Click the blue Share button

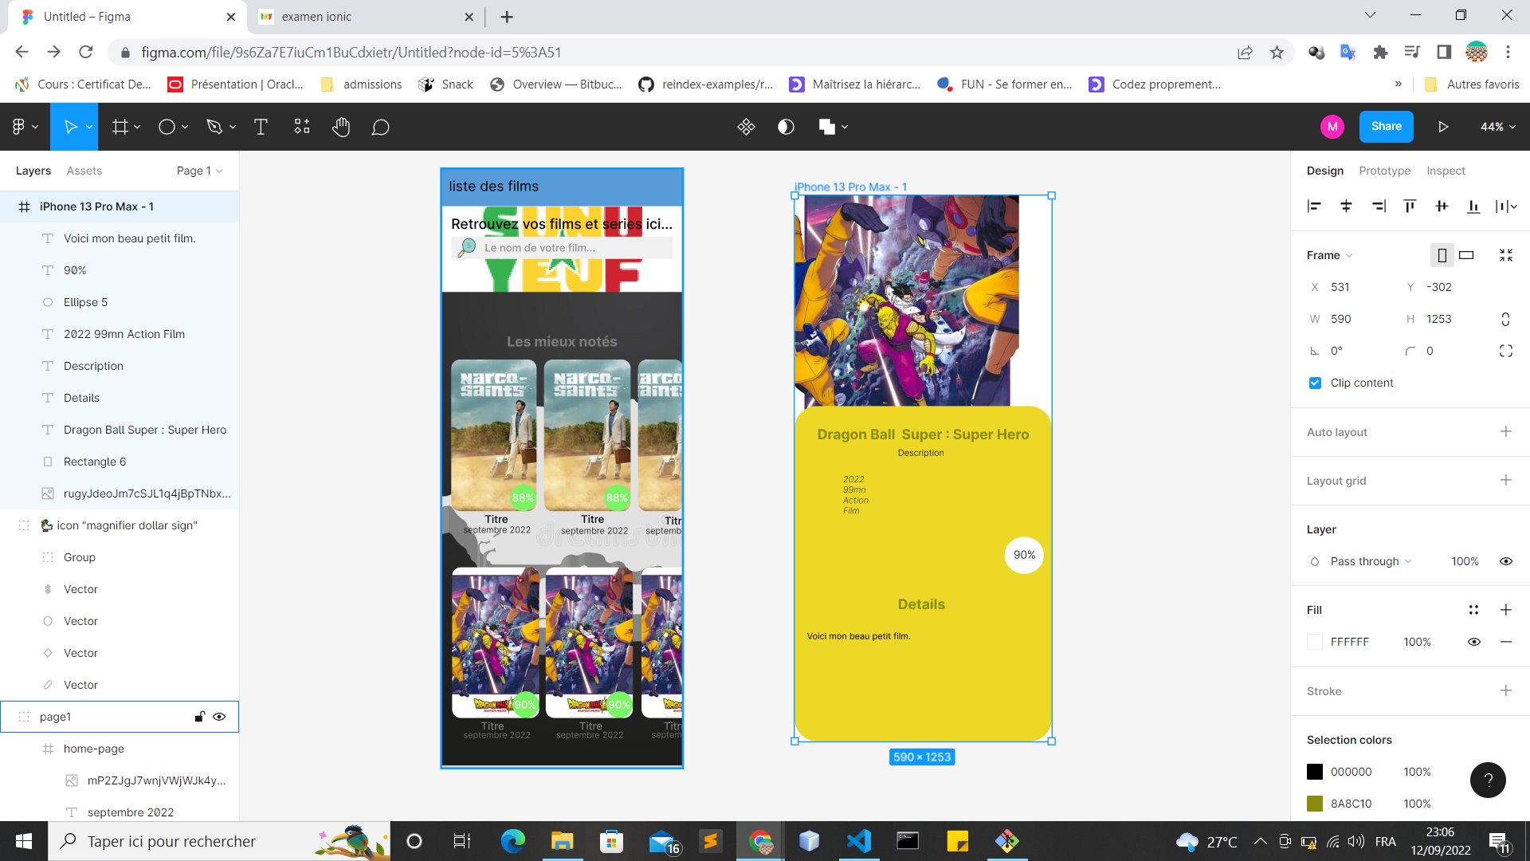[x=1386, y=127]
